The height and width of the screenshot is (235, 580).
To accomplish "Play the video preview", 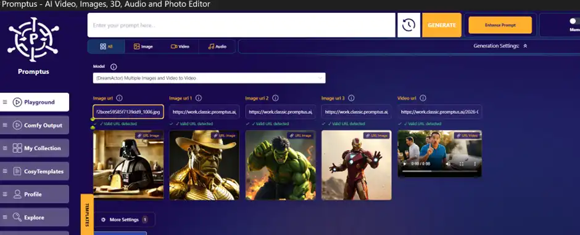I will [404, 164].
